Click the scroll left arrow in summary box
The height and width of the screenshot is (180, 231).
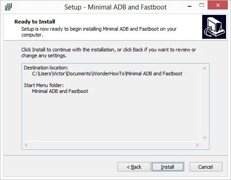pos(26,145)
